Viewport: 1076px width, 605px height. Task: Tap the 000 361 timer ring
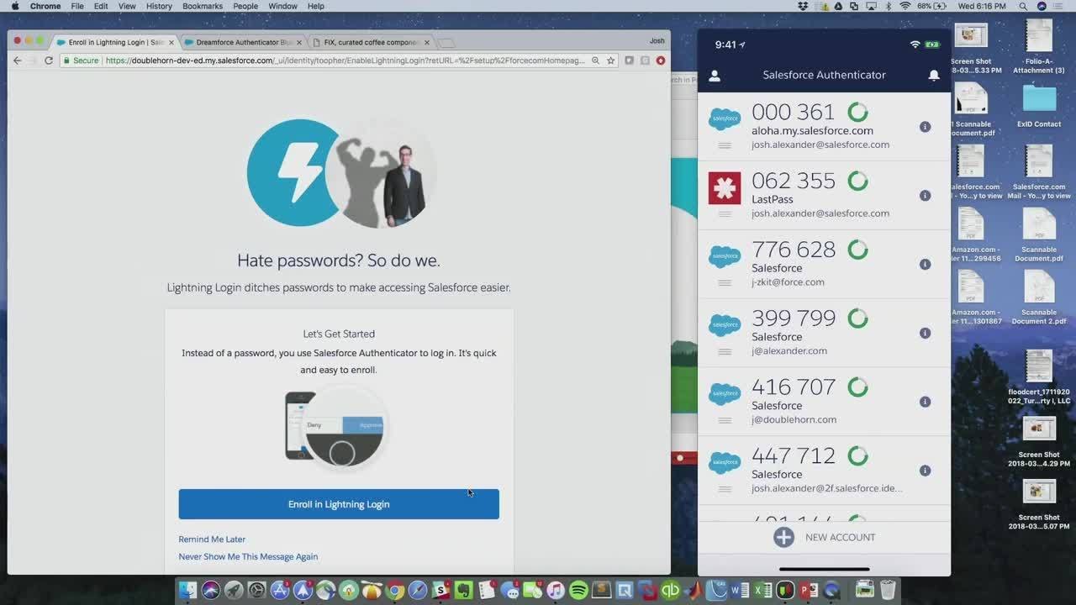pyautogui.click(x=857, y=112)
